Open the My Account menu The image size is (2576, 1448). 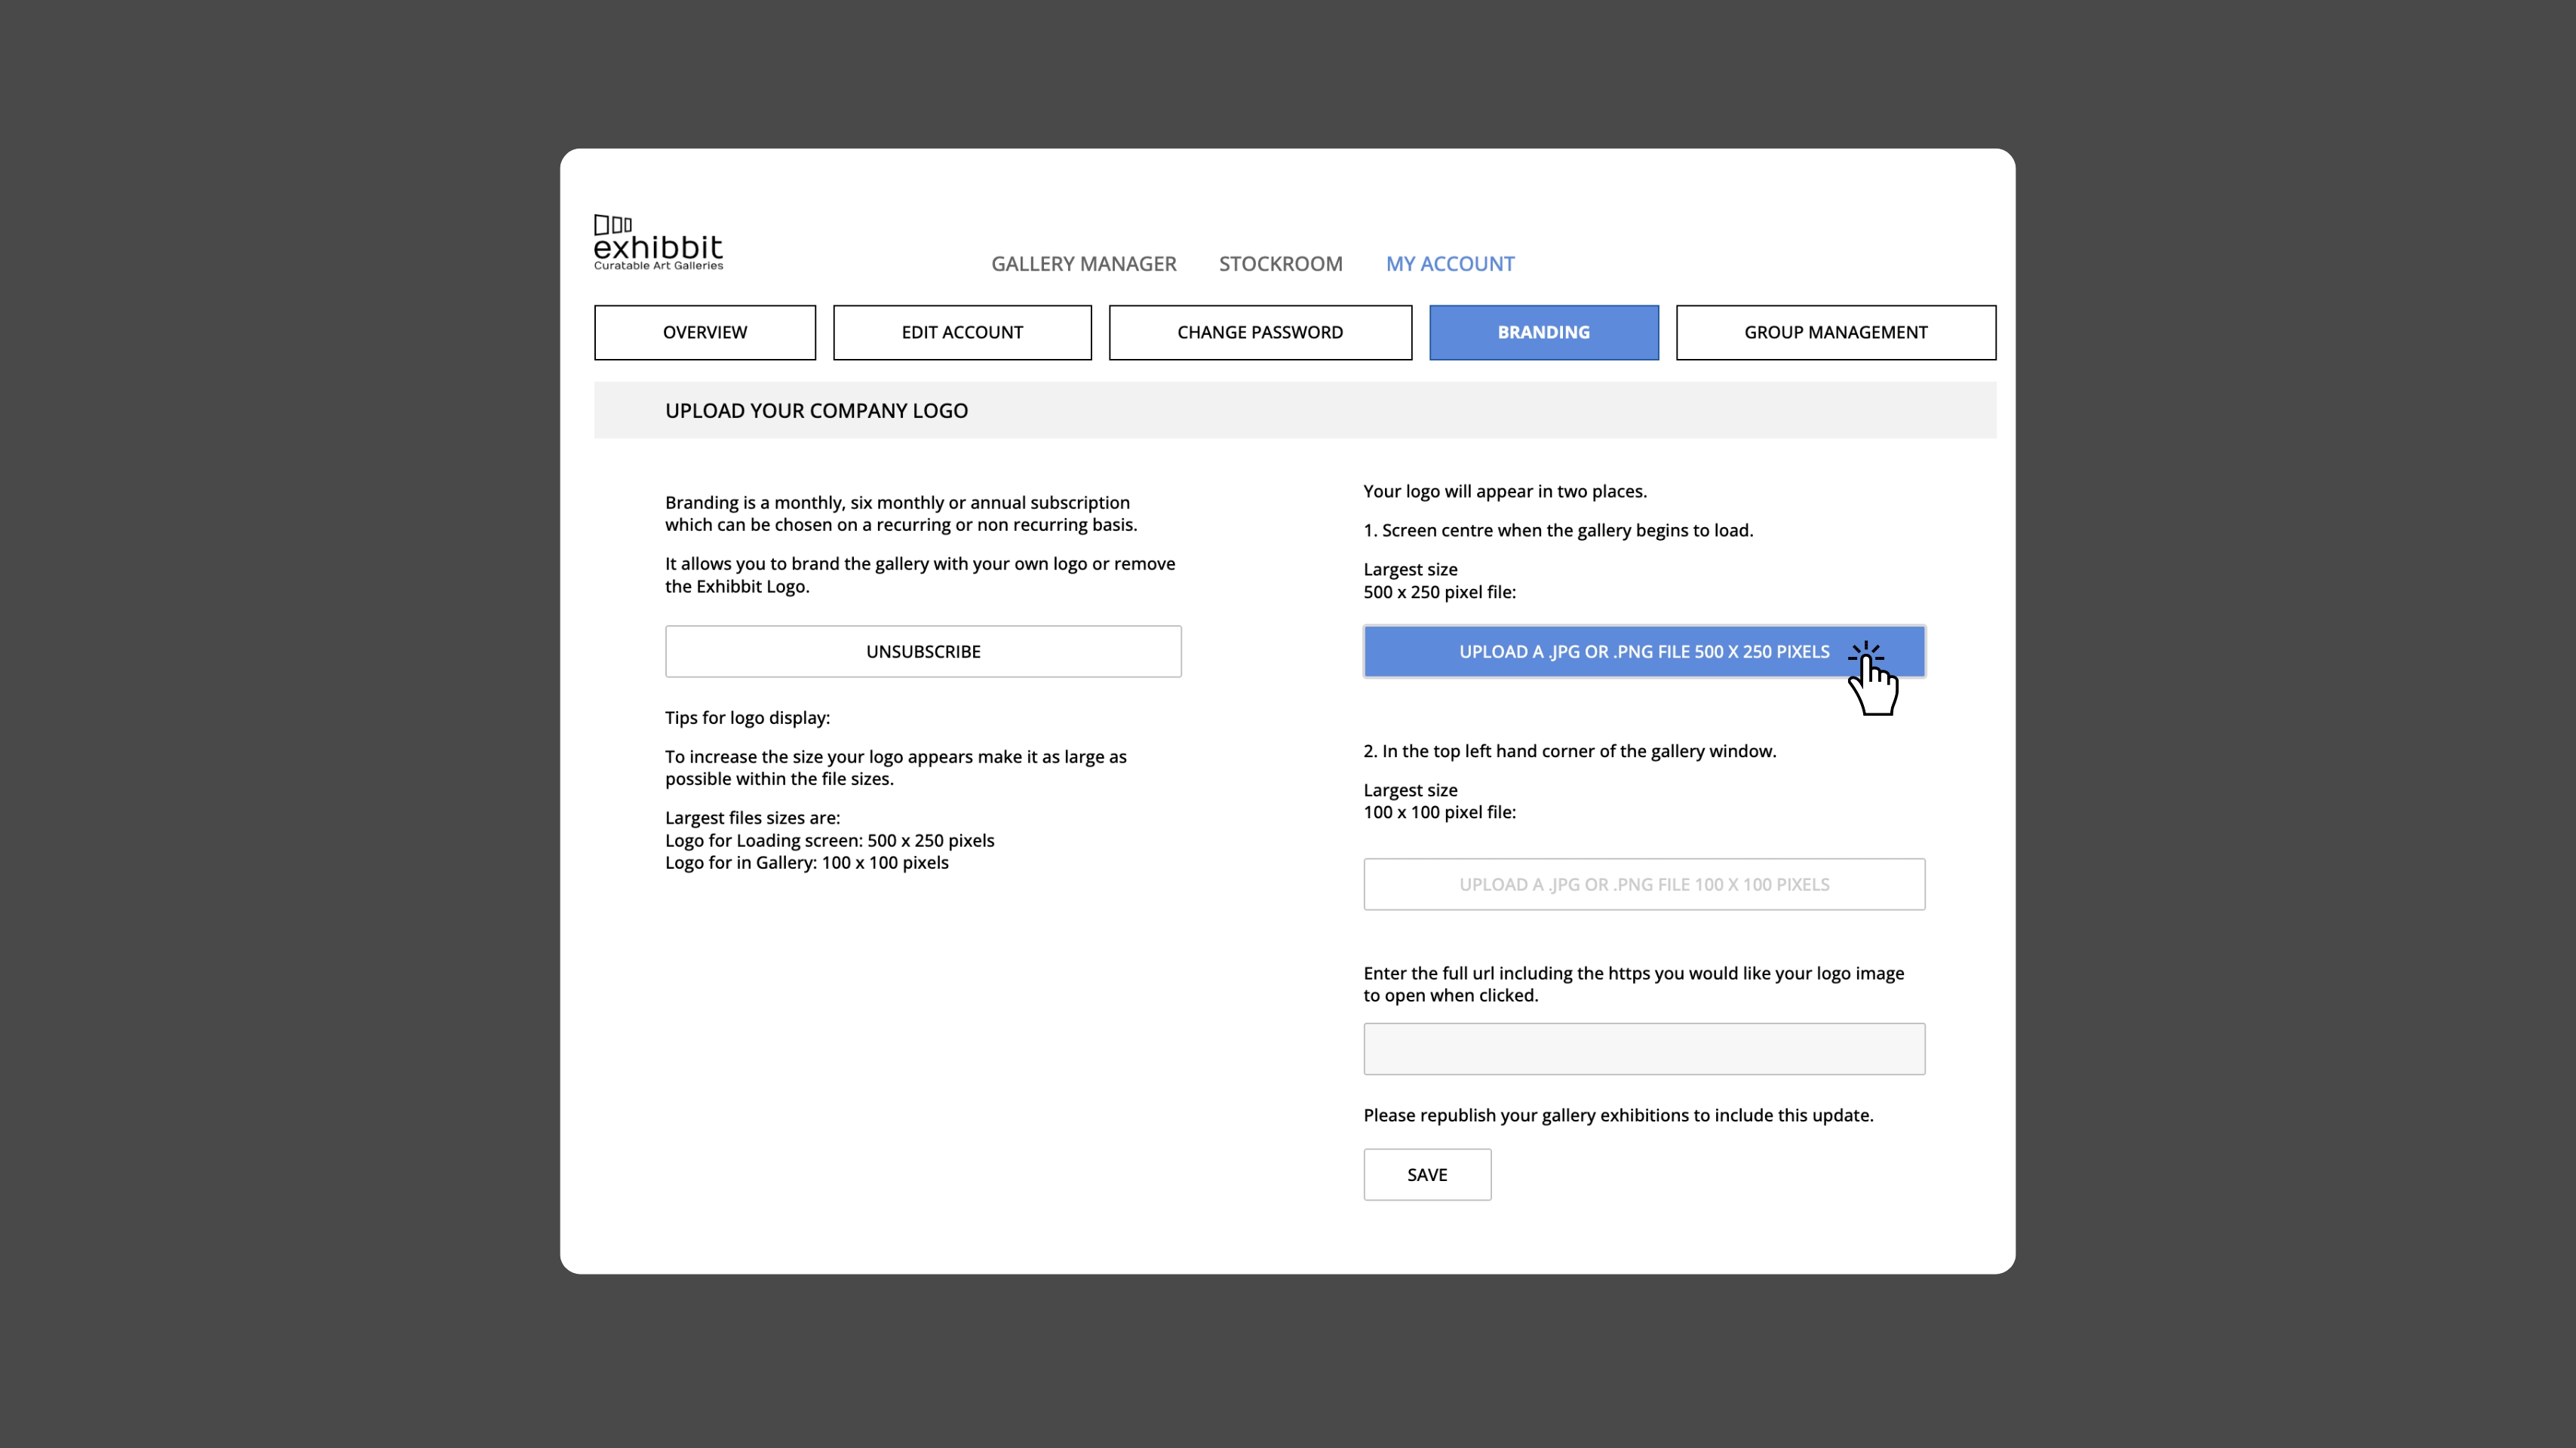[x=1450, y=264]
